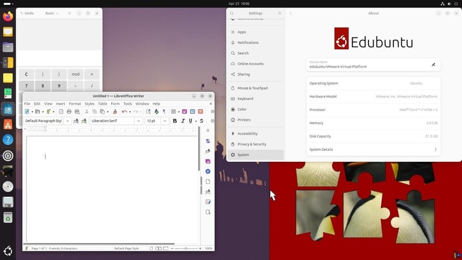Open the Settings hamburger menu
This screenshot has height=260, width=462.
pos(280,13)
